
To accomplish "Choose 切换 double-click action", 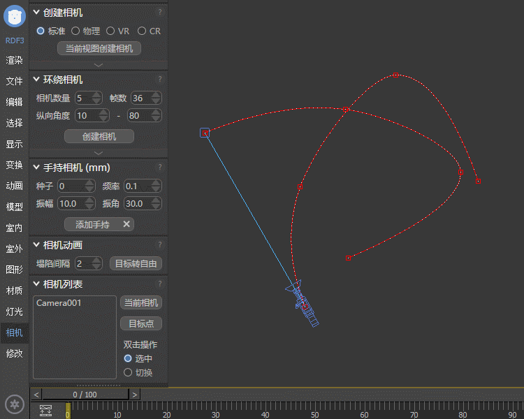I will [128, 372].
